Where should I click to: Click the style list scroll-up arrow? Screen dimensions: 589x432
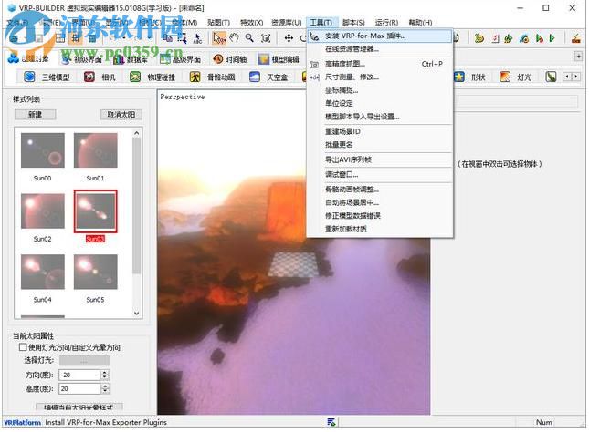coord(137,133)
